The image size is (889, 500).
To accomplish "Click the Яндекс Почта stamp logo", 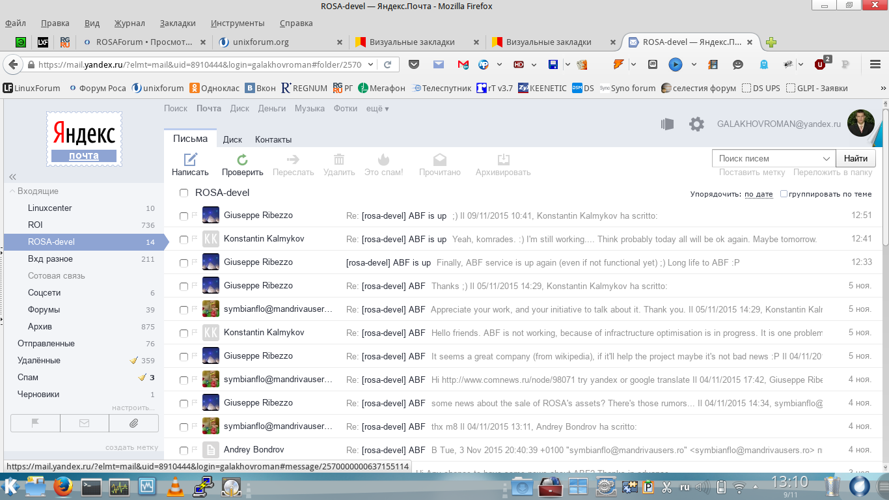I will point(84,138).
